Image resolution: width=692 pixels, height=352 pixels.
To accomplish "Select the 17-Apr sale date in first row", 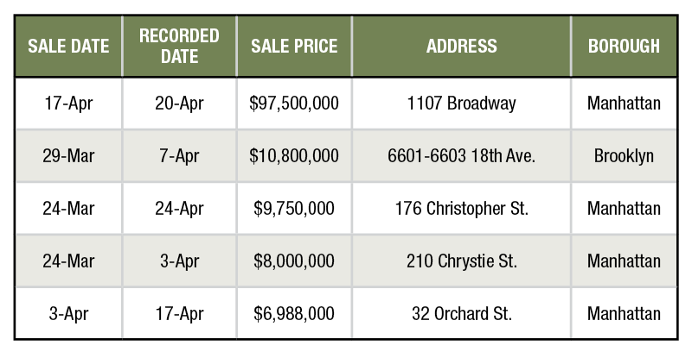I will pos(68,104).
